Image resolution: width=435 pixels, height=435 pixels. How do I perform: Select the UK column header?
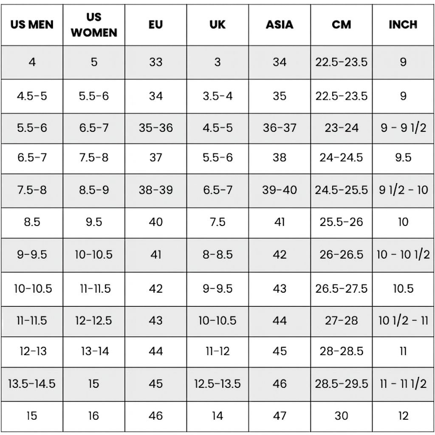tap(217, 25)
